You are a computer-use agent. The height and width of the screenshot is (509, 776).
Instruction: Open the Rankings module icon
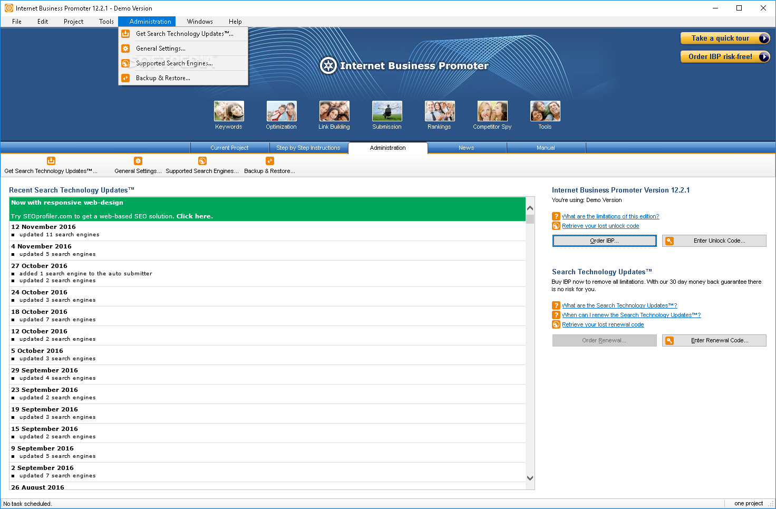[440, 111]
